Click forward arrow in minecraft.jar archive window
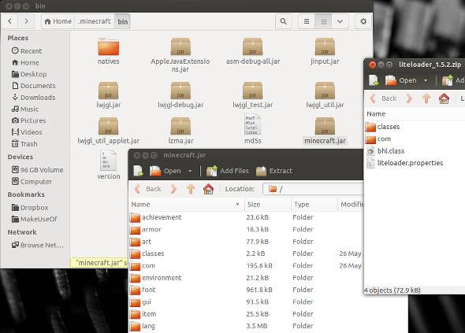This screenshot has height=333, width=465. point(173,189)
